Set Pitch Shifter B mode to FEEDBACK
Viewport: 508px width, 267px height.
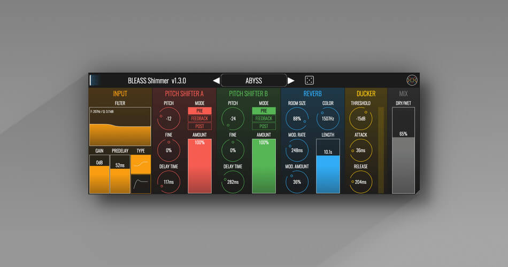tap(264, 119)
